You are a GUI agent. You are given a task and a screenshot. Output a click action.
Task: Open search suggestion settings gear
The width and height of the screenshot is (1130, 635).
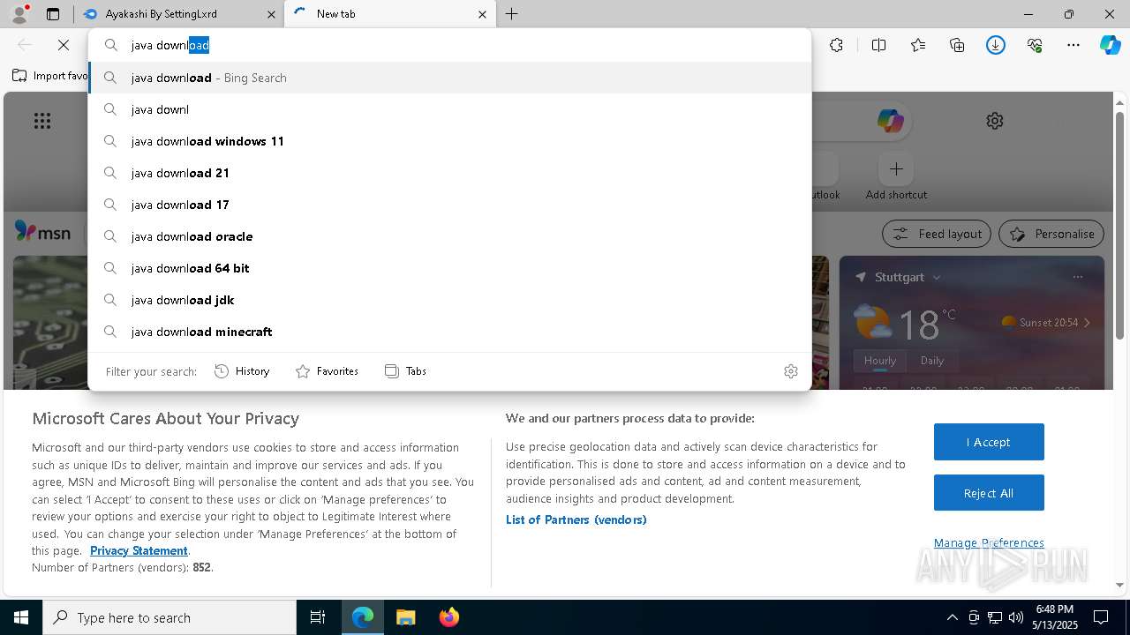tap(791, 371)
